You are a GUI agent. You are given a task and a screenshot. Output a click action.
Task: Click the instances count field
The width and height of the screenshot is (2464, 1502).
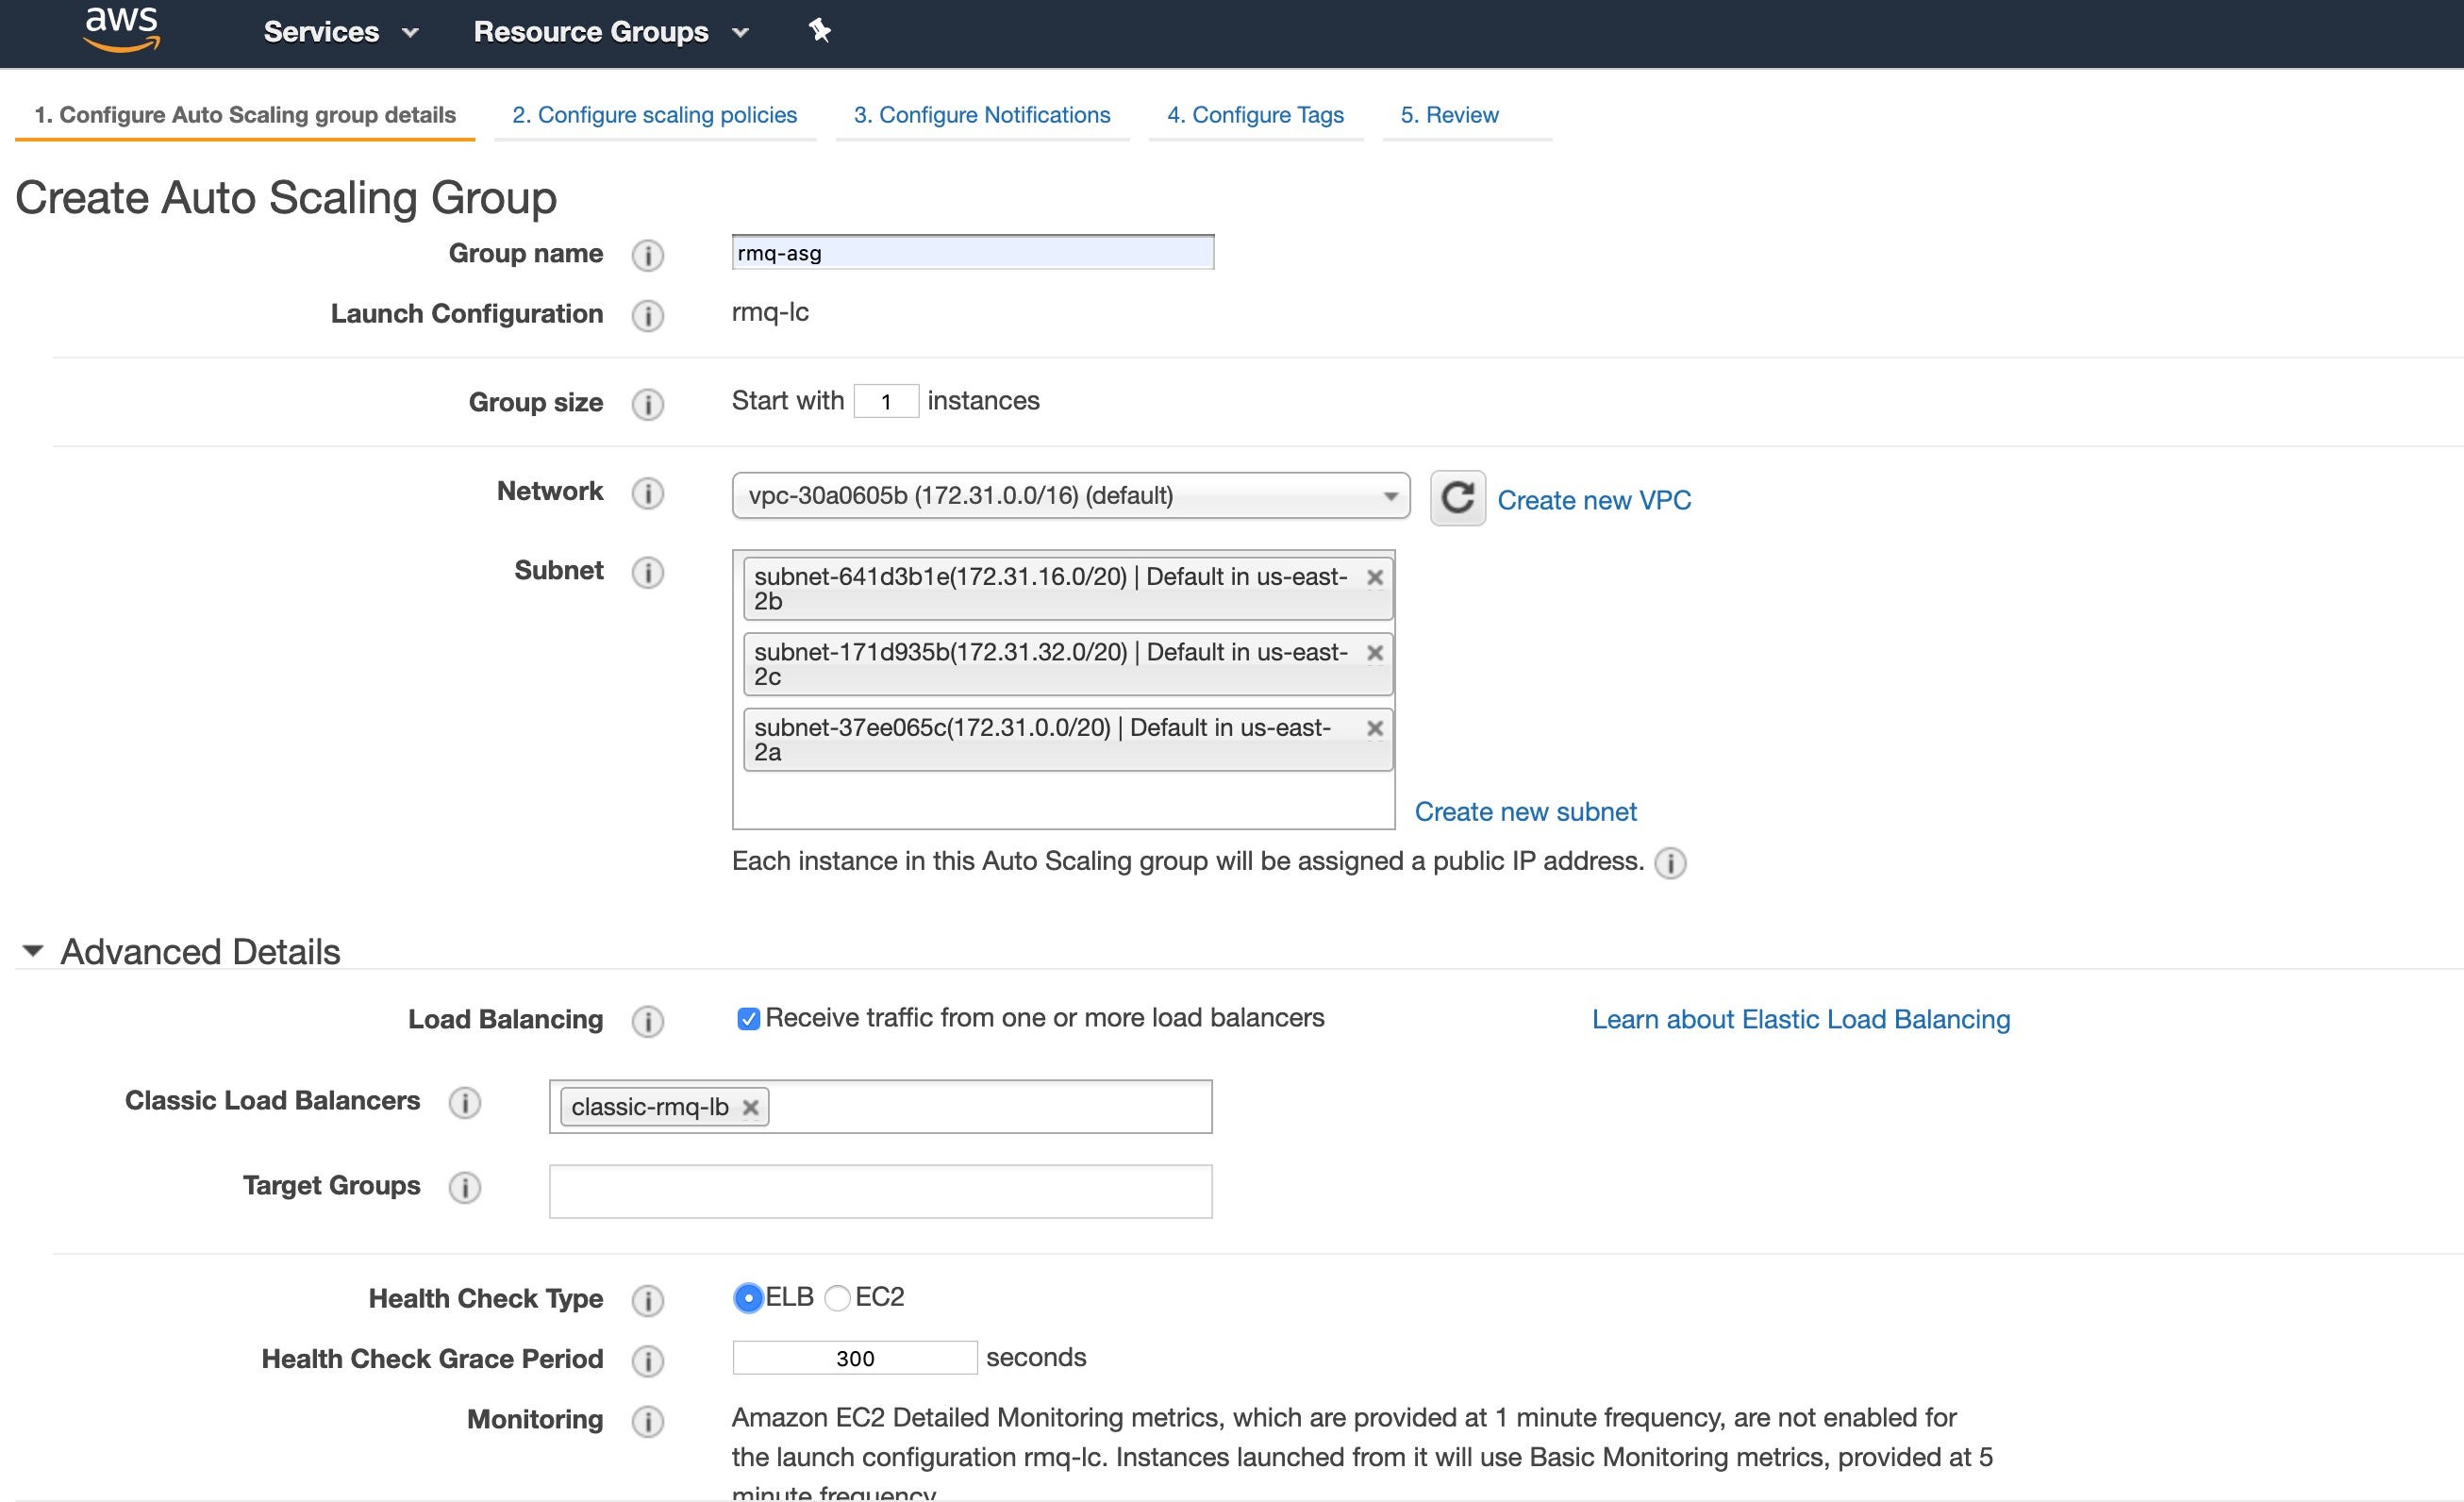886,402
